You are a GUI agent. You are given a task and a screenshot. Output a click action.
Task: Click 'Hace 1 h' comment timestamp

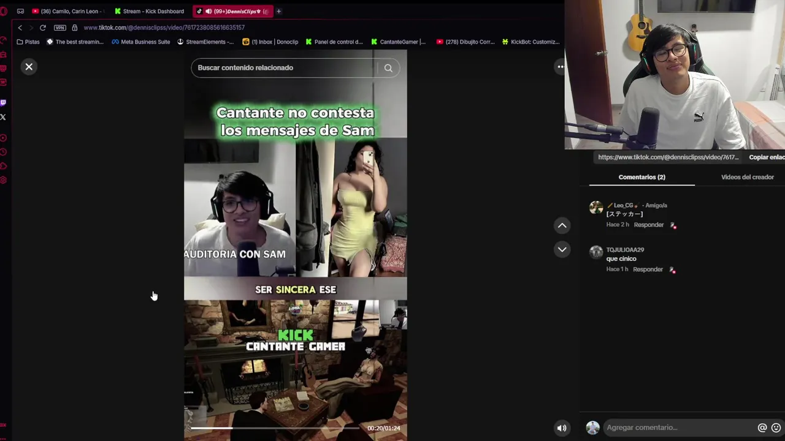point(617,269)
